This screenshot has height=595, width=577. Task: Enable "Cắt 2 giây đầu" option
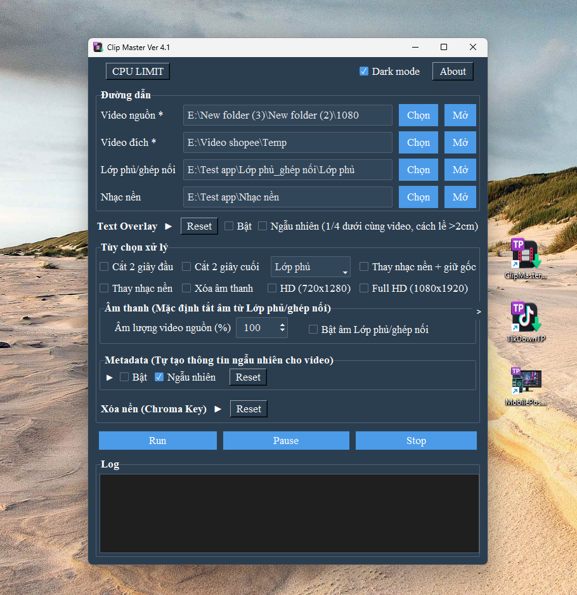point(105,266)
